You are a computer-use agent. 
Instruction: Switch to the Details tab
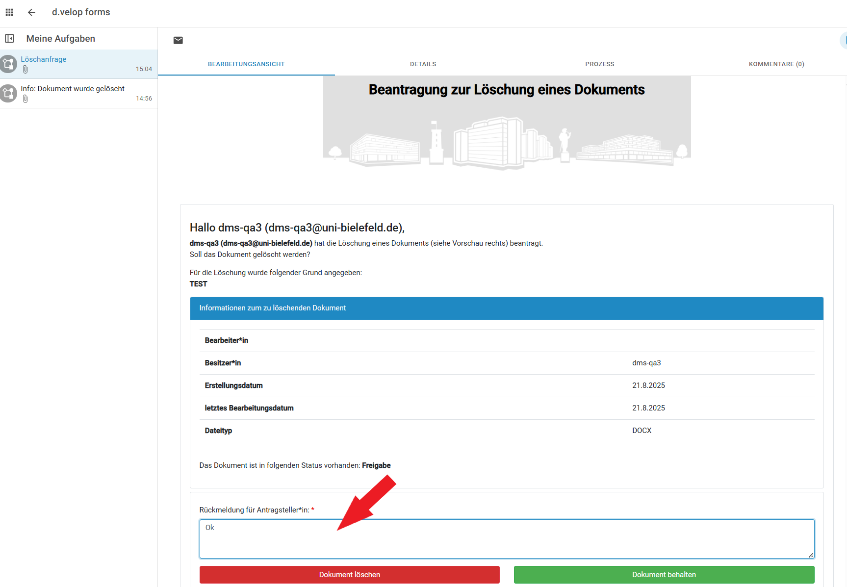pos(423,64)
